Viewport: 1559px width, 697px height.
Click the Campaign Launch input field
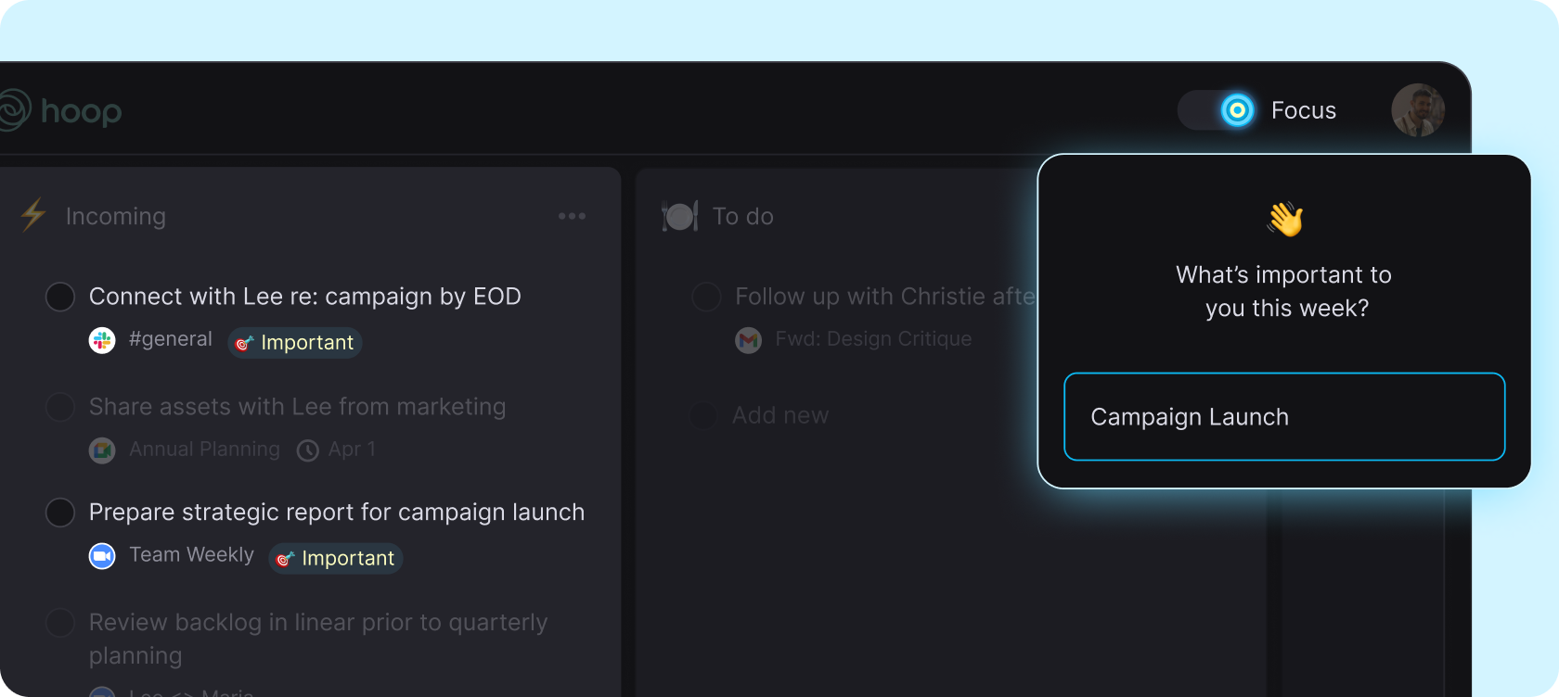1284,416
